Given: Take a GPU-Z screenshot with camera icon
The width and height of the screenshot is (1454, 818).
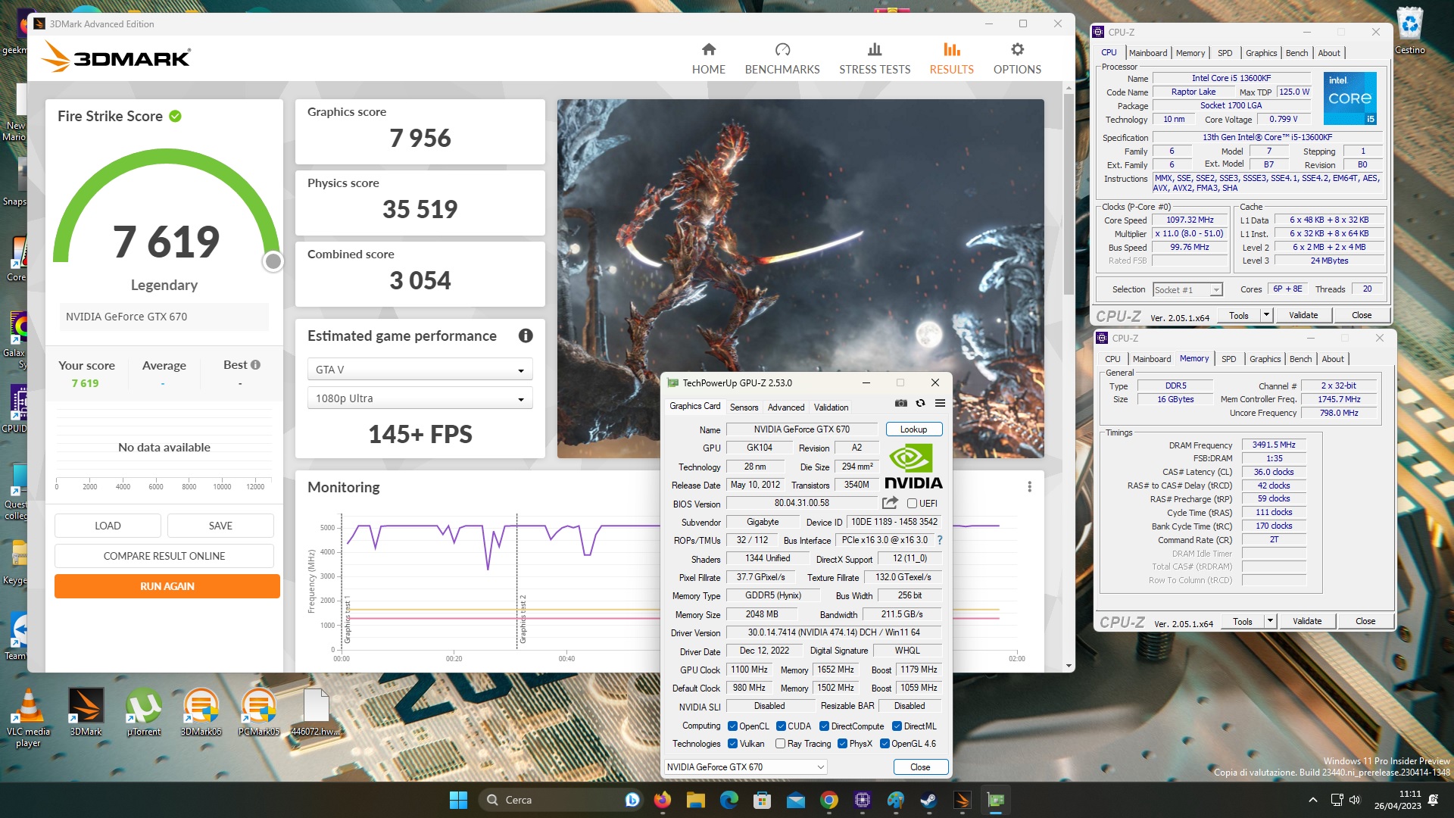Looking at the screenshot, I should 900,404.
